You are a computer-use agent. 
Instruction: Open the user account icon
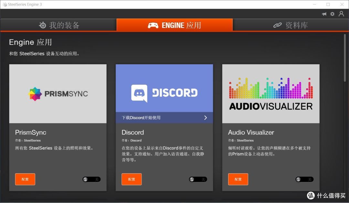tap(341, 14)
